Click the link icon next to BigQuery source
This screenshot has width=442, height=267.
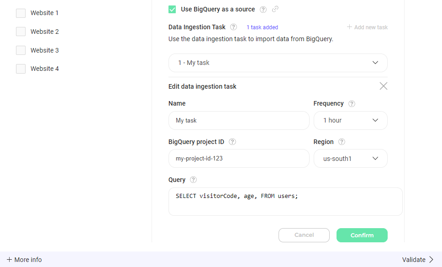275,9
